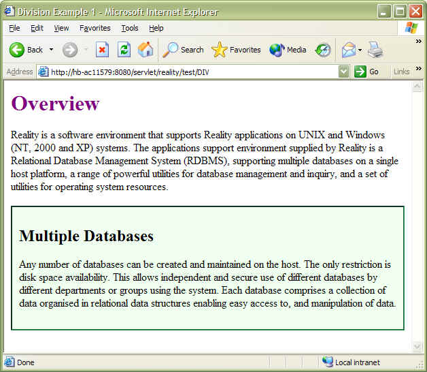This screenshot has width=427, height=372.
Task: Open the Tools menu
Action: 130,28
